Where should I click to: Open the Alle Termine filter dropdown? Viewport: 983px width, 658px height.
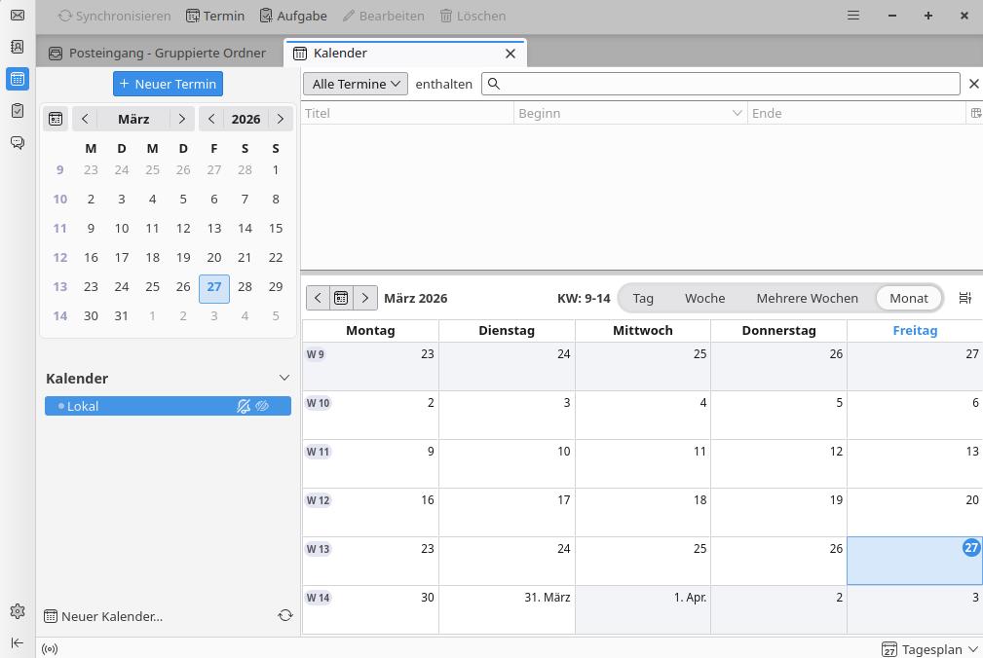point(357,84)
